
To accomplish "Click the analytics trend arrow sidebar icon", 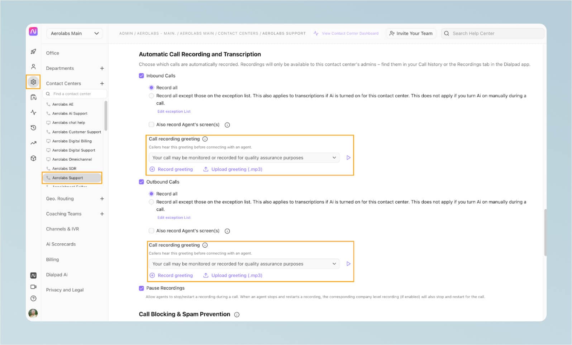I will pos(33,143).
